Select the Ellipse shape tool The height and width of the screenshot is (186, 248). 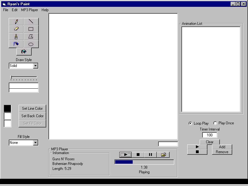pyautogui.click(x=31, y=44)
